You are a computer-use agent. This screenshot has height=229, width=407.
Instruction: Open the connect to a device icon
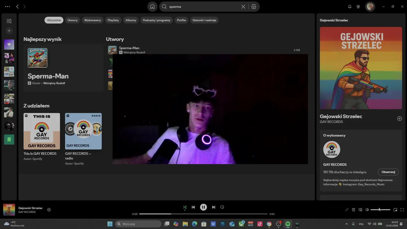(360, 210)
